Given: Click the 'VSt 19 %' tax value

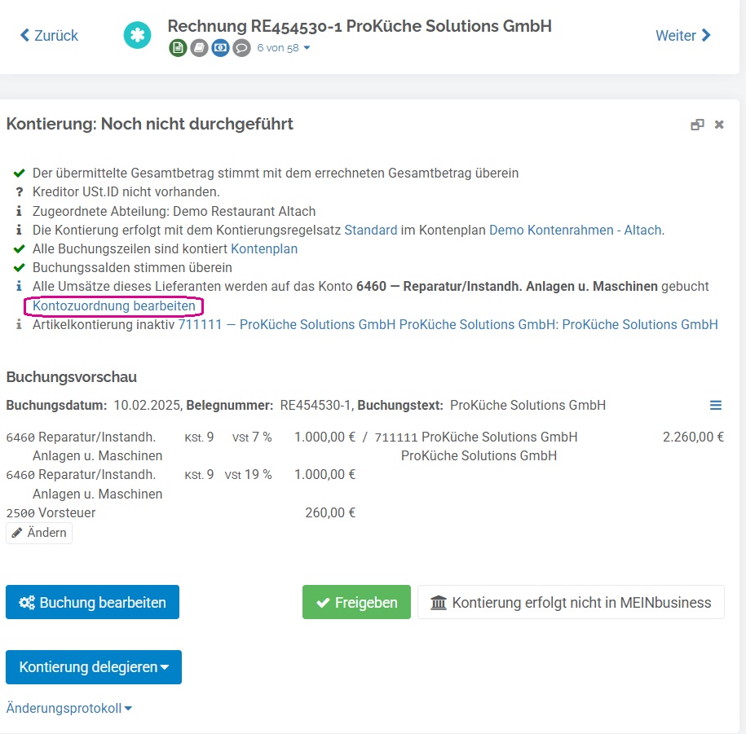Looking at the screenshot, I should 248,474.
